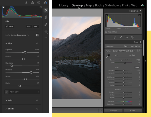
Task: Toggle highlight clipping box in left histogram
Action: [41, 7]
